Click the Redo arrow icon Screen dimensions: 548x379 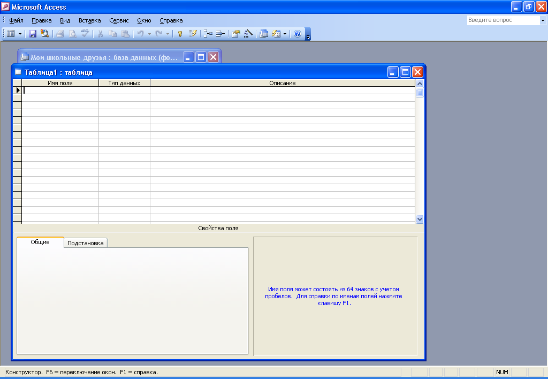coord(158,34)
